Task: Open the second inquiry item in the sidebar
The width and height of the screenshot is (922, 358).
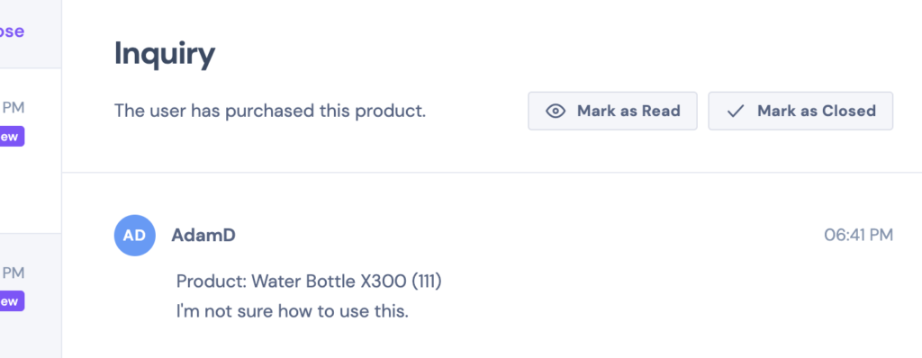Action: click(31, 296)
